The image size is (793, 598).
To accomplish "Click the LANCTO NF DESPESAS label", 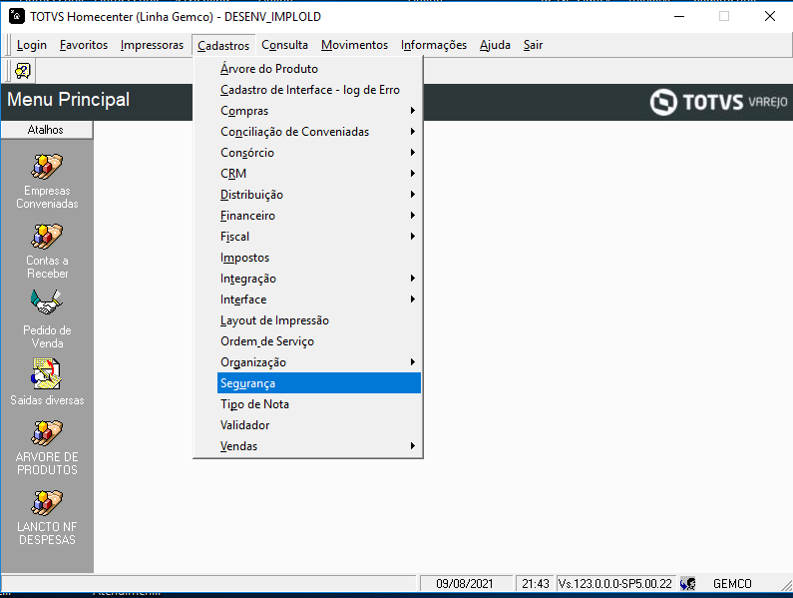I will click(47, 533).
